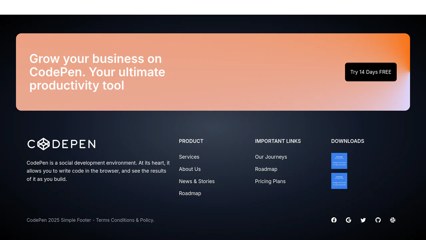View the Pricing Plans link
This screenshot has width=426, height=240.
(270, 181)
